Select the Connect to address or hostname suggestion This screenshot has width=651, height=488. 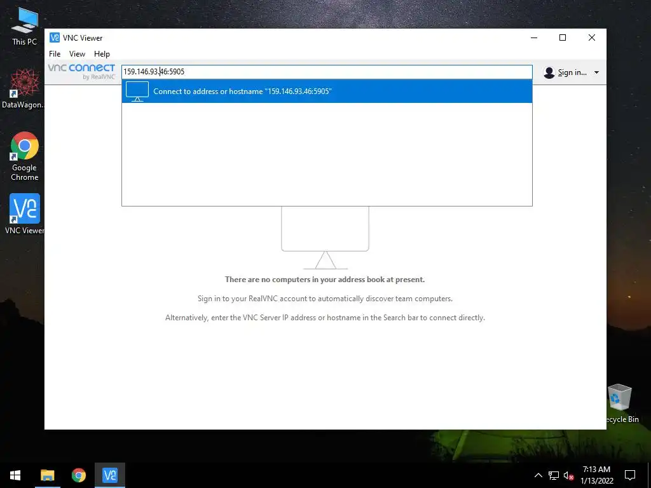click(327, 91)
